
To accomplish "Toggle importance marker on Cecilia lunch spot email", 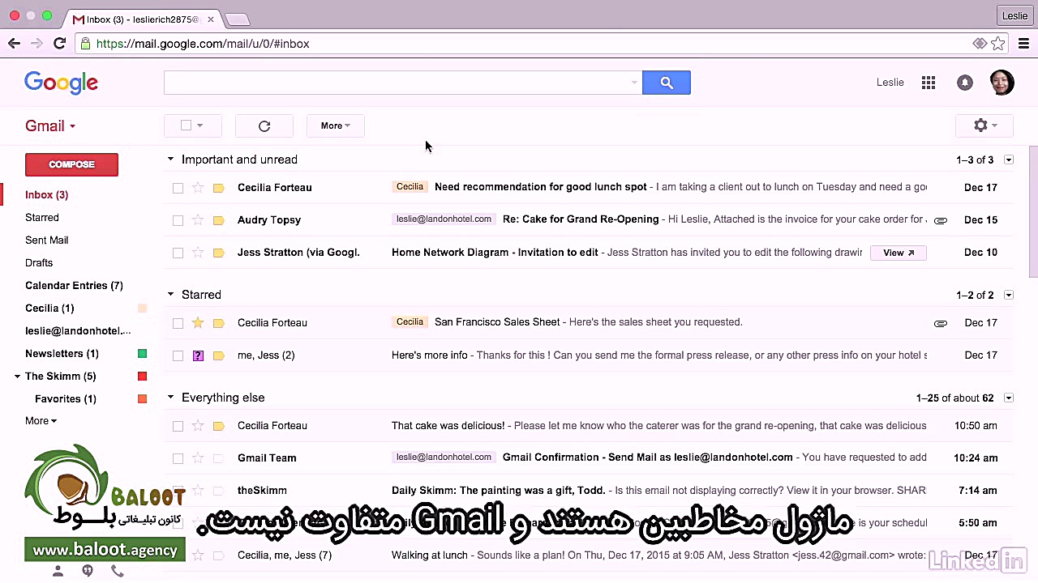I will tap(218, 188).
